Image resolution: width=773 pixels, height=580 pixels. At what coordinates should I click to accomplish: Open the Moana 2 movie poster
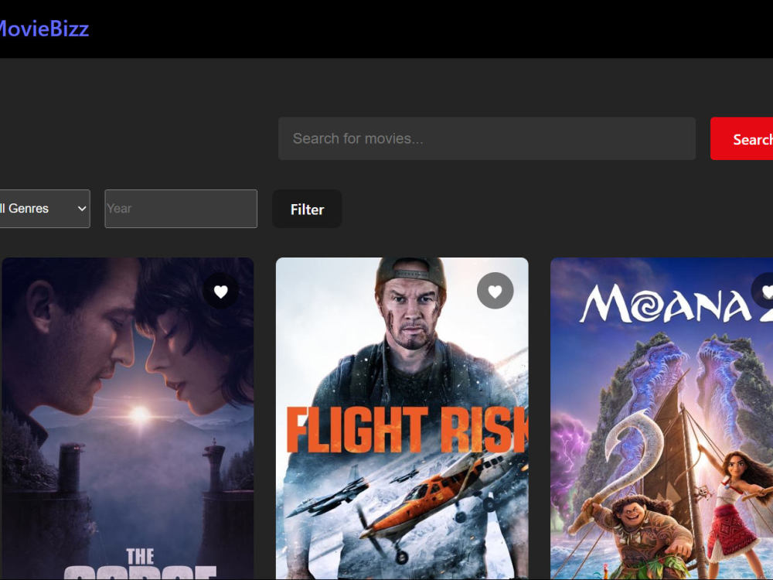[x=662, y=418]
